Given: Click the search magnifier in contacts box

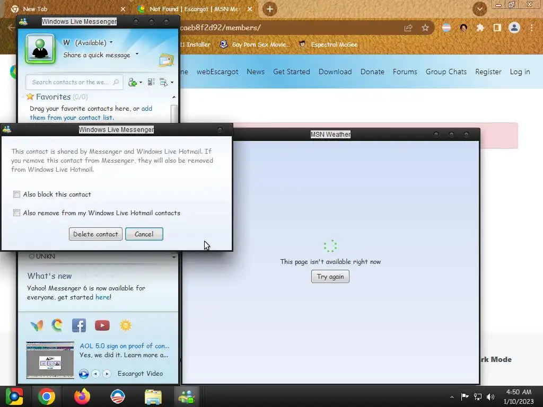Looking at the screenshot, I should pyautogui.click(x=116, y=82).
